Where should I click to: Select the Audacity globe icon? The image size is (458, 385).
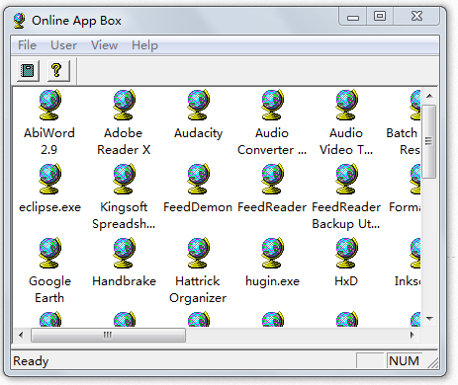coord(198,105)
